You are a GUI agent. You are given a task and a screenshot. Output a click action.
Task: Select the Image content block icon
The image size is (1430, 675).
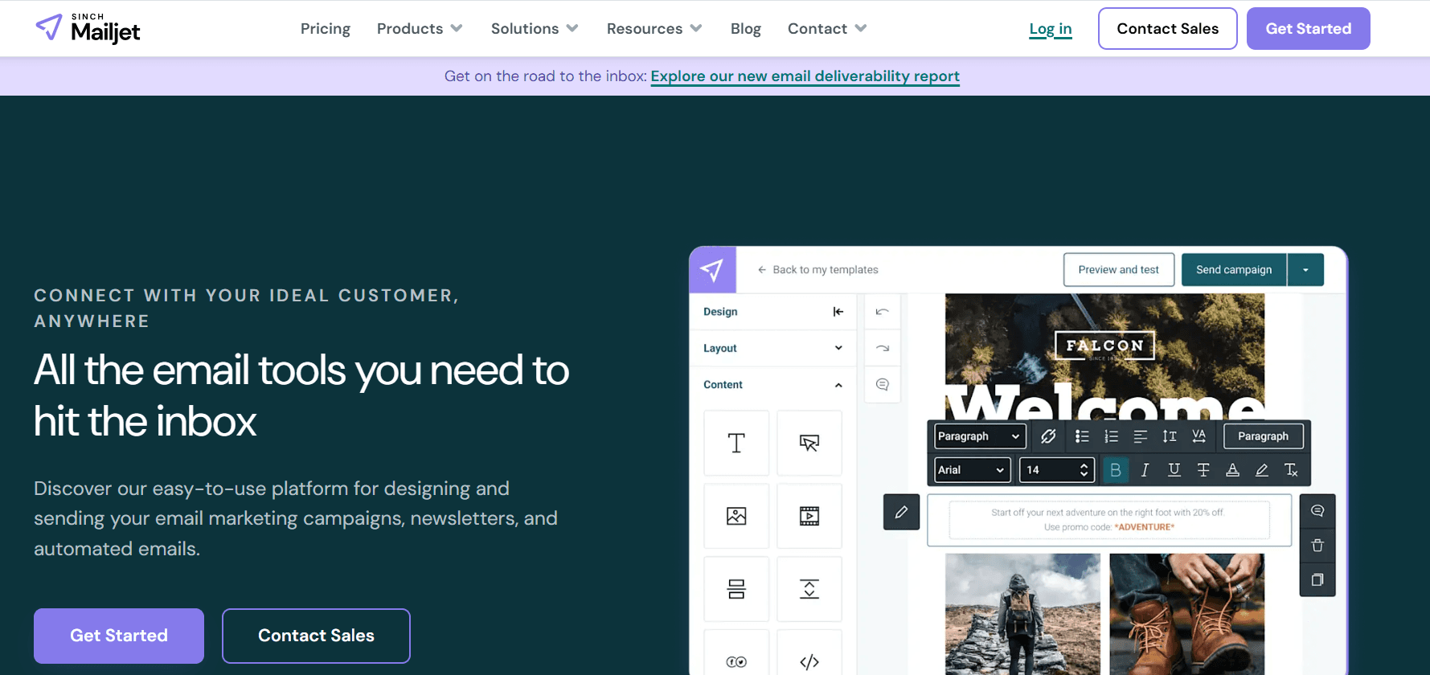click(x=736, y=516)
